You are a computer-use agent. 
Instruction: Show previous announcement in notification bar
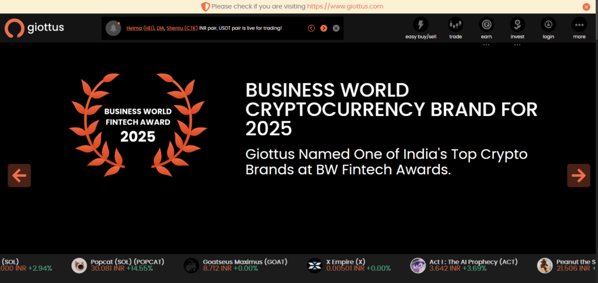tap(311, 28)
